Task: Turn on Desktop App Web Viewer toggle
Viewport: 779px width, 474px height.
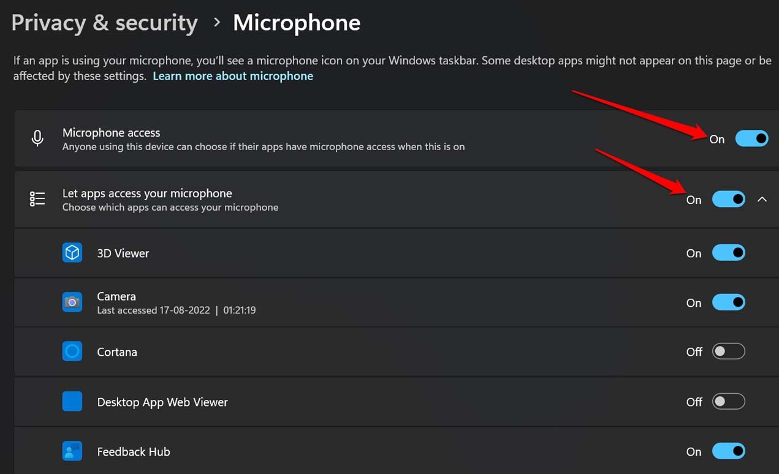Action: [x=728, y=402]
